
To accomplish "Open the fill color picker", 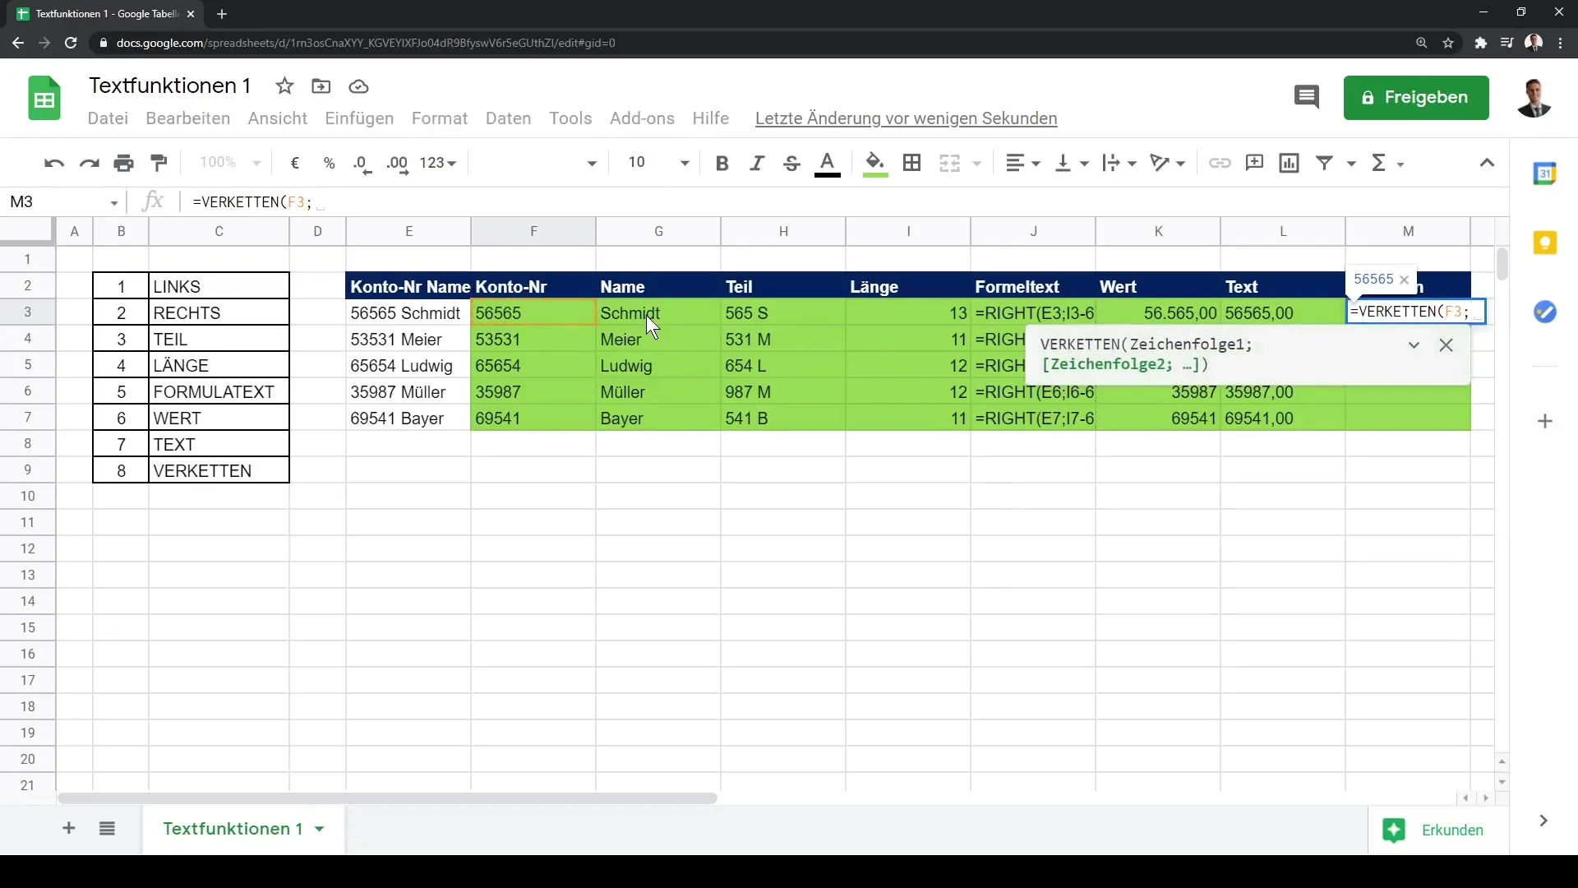I will coord(875,164).
